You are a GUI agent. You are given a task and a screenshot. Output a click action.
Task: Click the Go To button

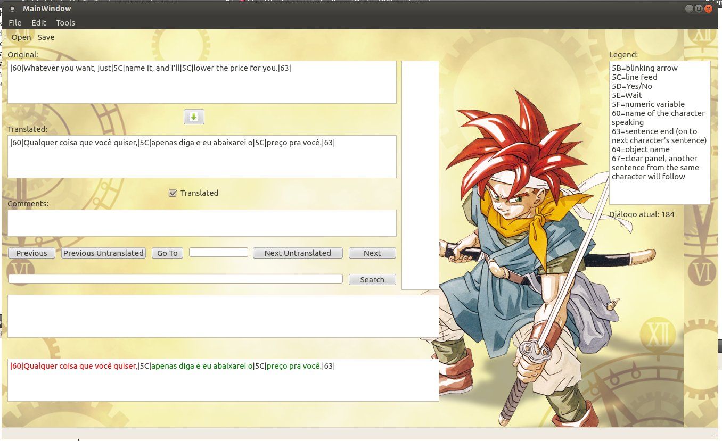click(167, 253)
